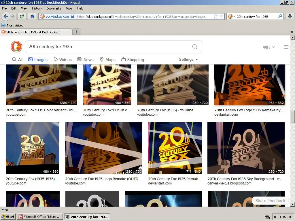Open the URL history dropdown arrow
The width and height of the screenshot is (295, 221).
coord(221,16)
